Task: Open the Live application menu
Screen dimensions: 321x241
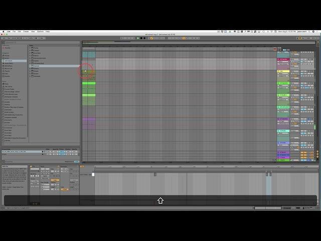Action: (x=9, y=32)
